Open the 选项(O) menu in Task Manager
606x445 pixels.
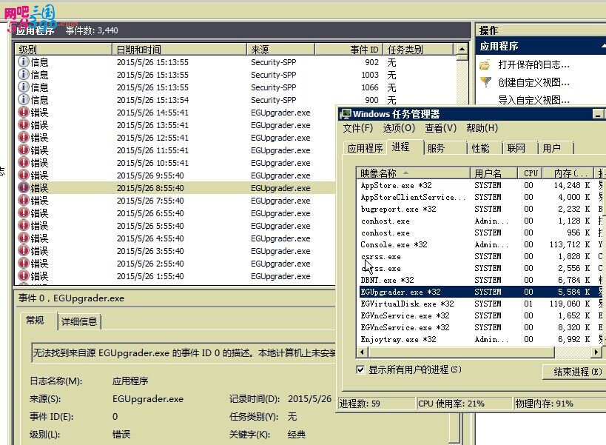(x=399, y=128)
